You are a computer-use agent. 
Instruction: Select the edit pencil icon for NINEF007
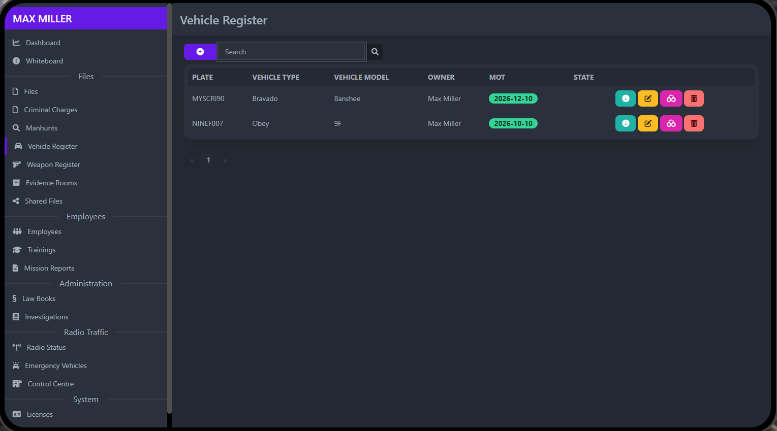pos(647,123)
